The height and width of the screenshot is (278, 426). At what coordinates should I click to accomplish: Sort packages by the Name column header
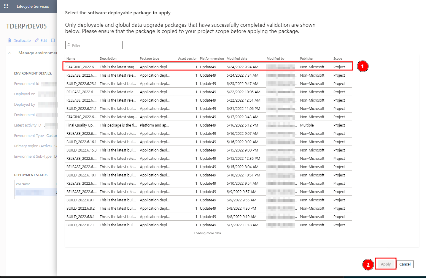[70, 59]
